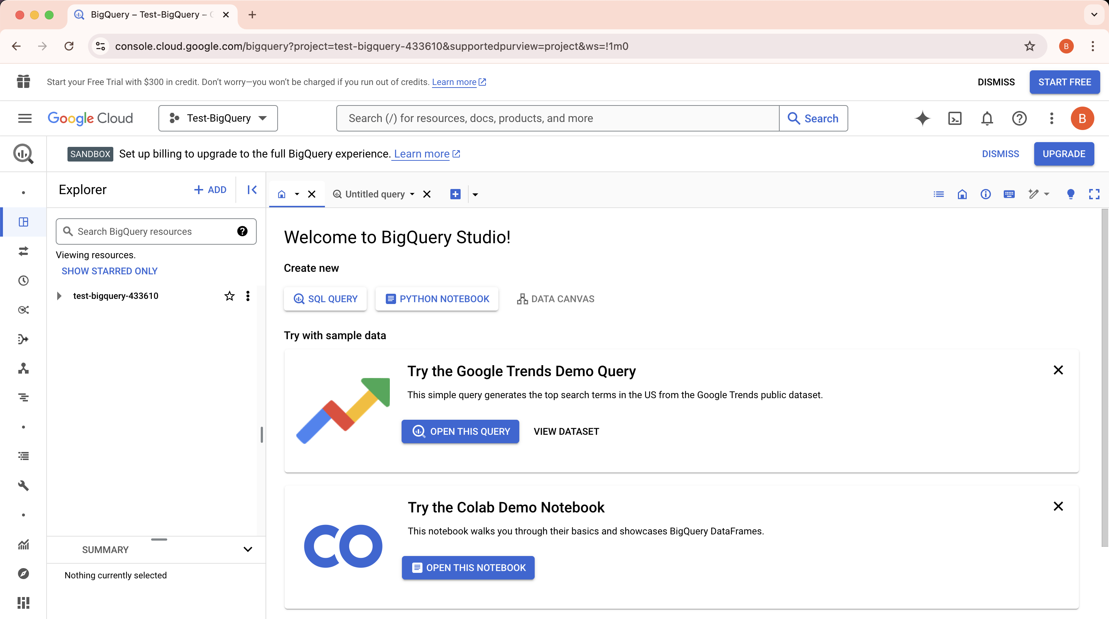Open Monitoring chart sidebar icon
Viewport: 1109px width, 619px height.
[x=23, y=544]
